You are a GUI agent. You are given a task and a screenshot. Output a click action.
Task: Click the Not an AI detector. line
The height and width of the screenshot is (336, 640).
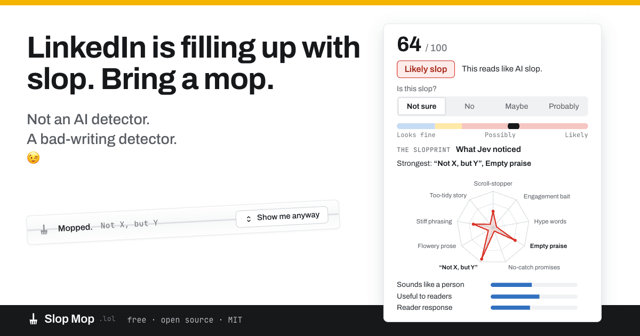coord(88,119)
